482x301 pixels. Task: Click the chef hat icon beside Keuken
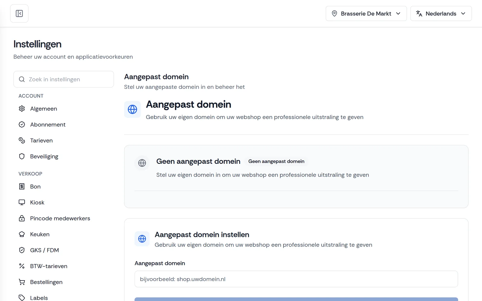coord(22,234)
